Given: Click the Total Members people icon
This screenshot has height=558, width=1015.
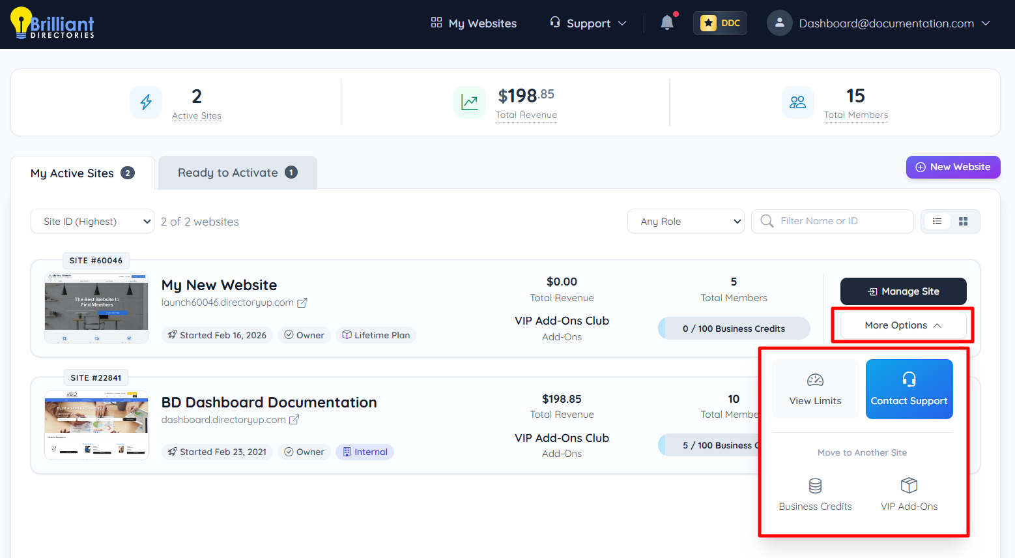Looking at the screenshot, I should pyautogui.click(x=798, y=102).
